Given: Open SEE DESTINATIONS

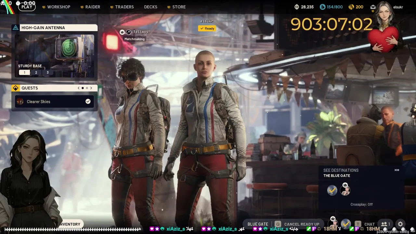Looking at the screenshot, I should (x=341, y=170).
